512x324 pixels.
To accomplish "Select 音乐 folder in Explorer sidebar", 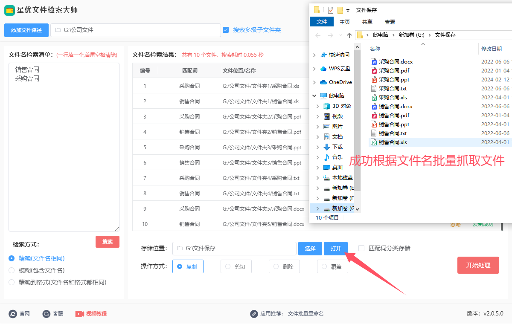I will pos(333,157).
